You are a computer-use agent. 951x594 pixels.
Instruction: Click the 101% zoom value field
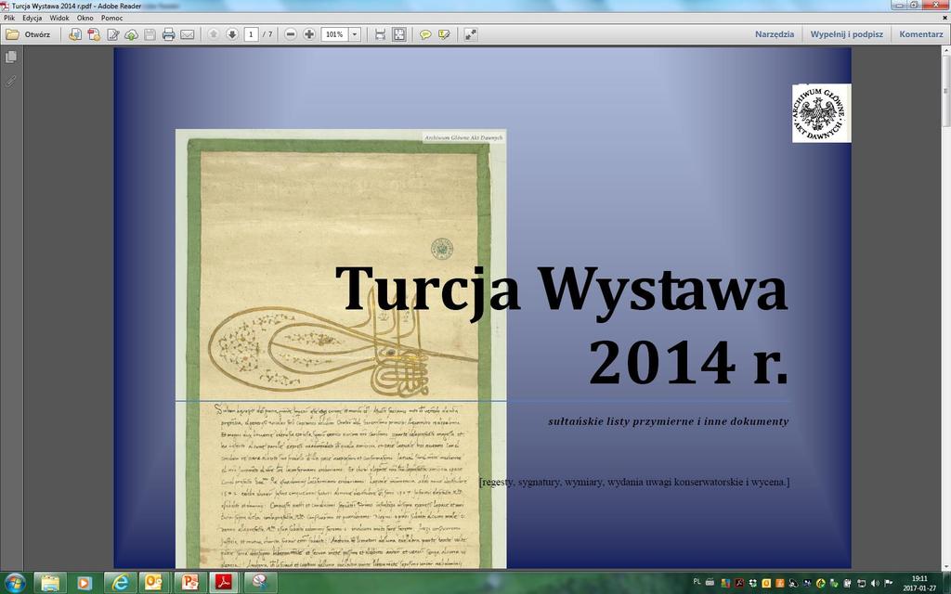[x=334, y=34]
